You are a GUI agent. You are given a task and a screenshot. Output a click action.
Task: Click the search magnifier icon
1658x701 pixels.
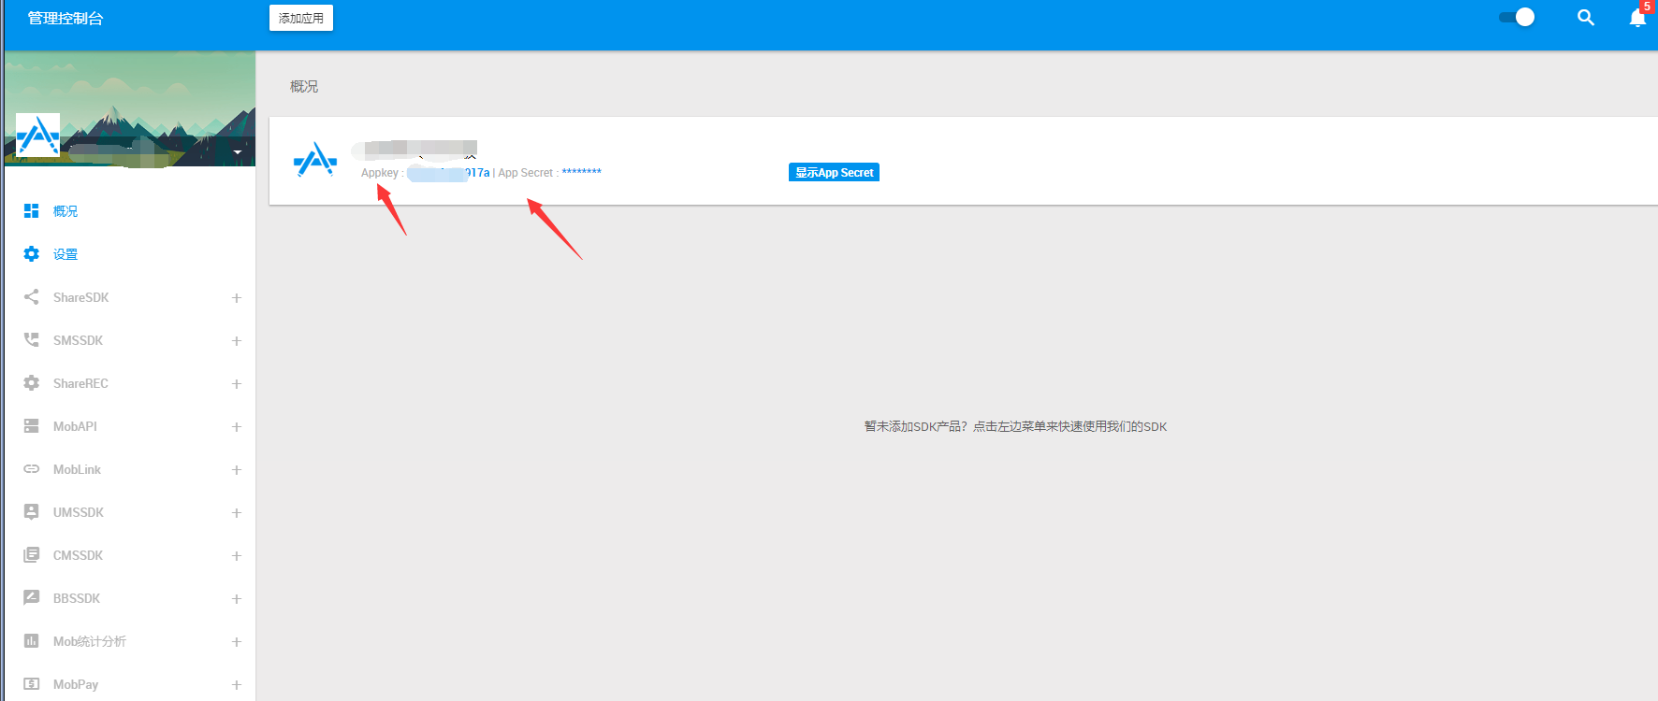click(1585, 18)
